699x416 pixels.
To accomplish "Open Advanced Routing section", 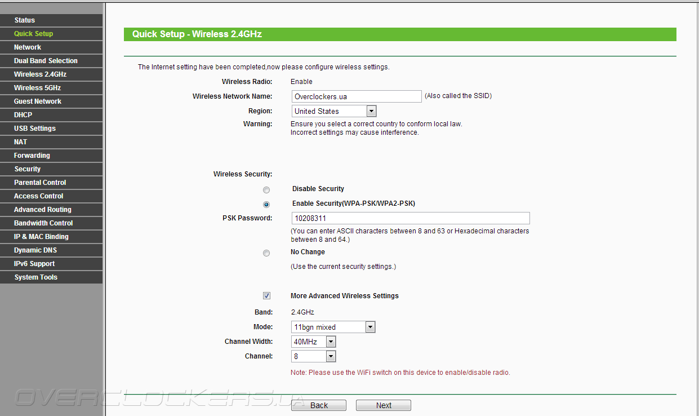I will 51,210.
